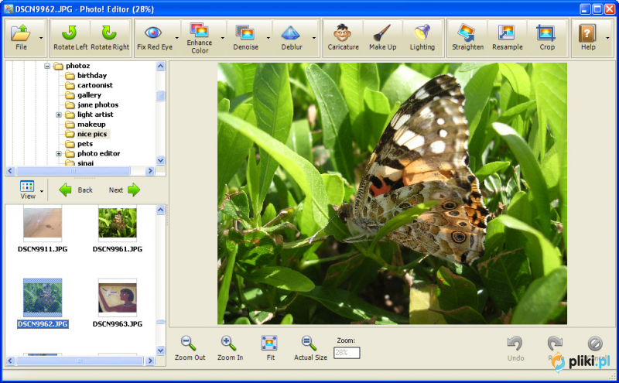Screen dimensions: 619x383
Task: Click the butterfly photo preview
Action: [x=392, y=193]
